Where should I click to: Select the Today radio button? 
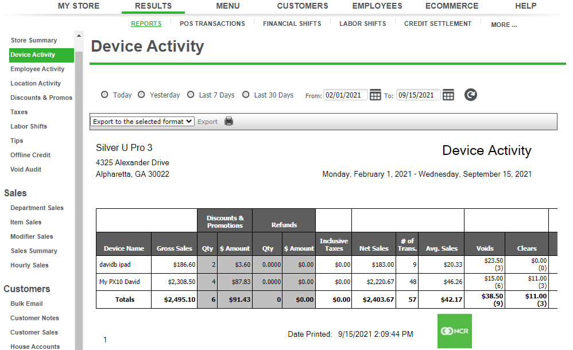click(x=104, y=95)
